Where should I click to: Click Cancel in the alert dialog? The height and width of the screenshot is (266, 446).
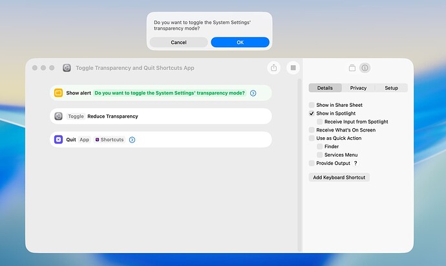click(x=178, y=42)
